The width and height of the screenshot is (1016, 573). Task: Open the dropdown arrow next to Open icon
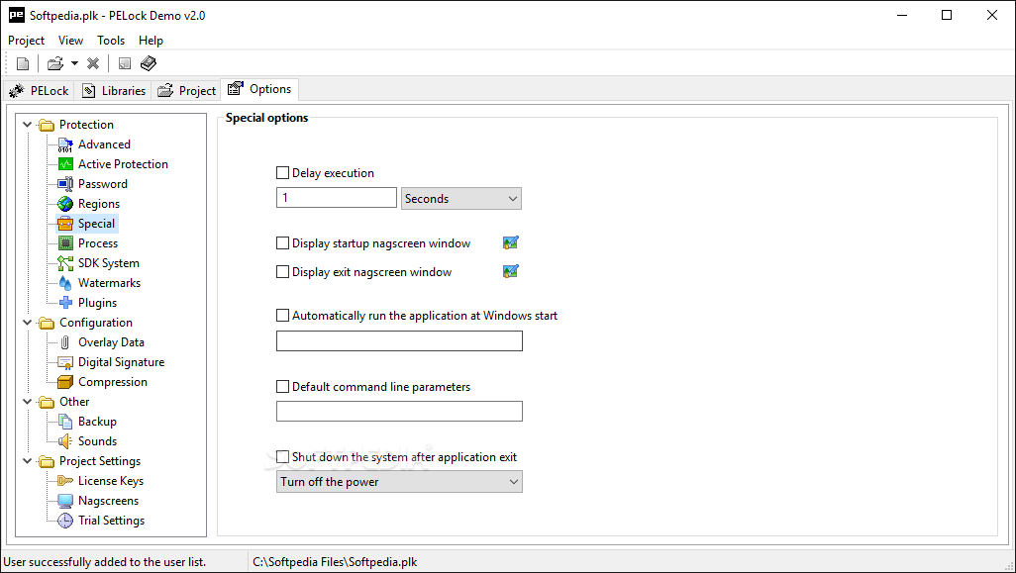[x=74, y=63]
